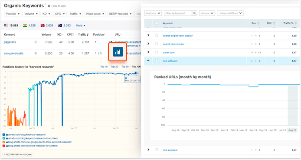Expand the search engine rank tracker row
301x160 pixels.
click(148, 35)
